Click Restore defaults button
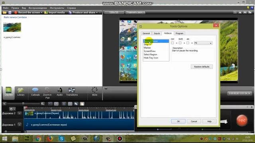Image resolution: width=255 pixels, height=143 pixels. tap(202, 67)
